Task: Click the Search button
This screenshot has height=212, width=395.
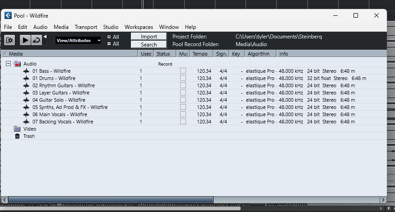Action: click(149, 44)
